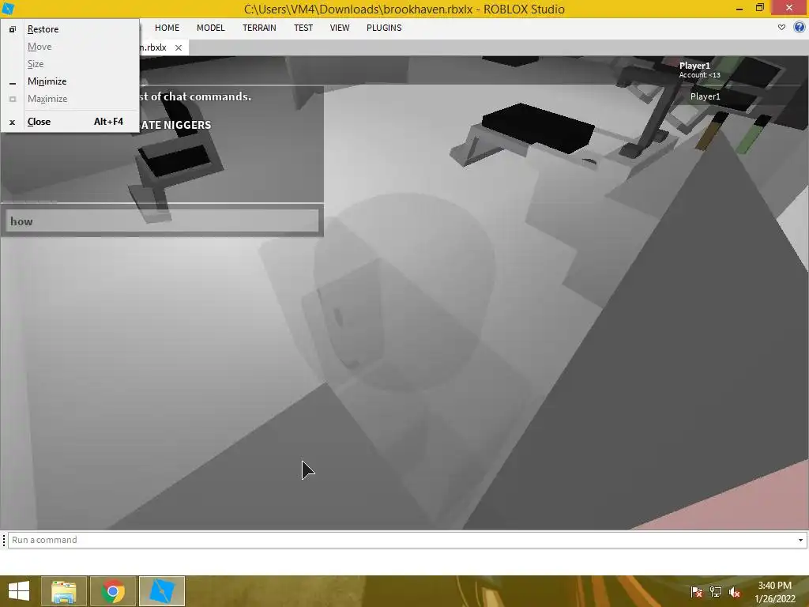Open the VIEW ribbon tab
The image size is (809, 607).
pos(340,28)
